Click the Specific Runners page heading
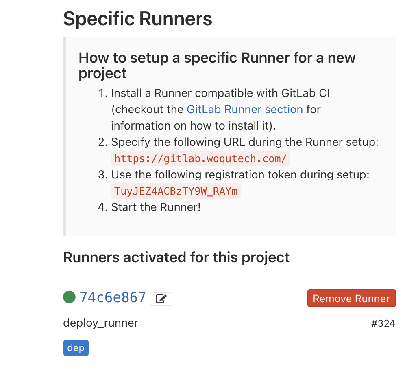This screenshot has height=369, width=418. 137,18
